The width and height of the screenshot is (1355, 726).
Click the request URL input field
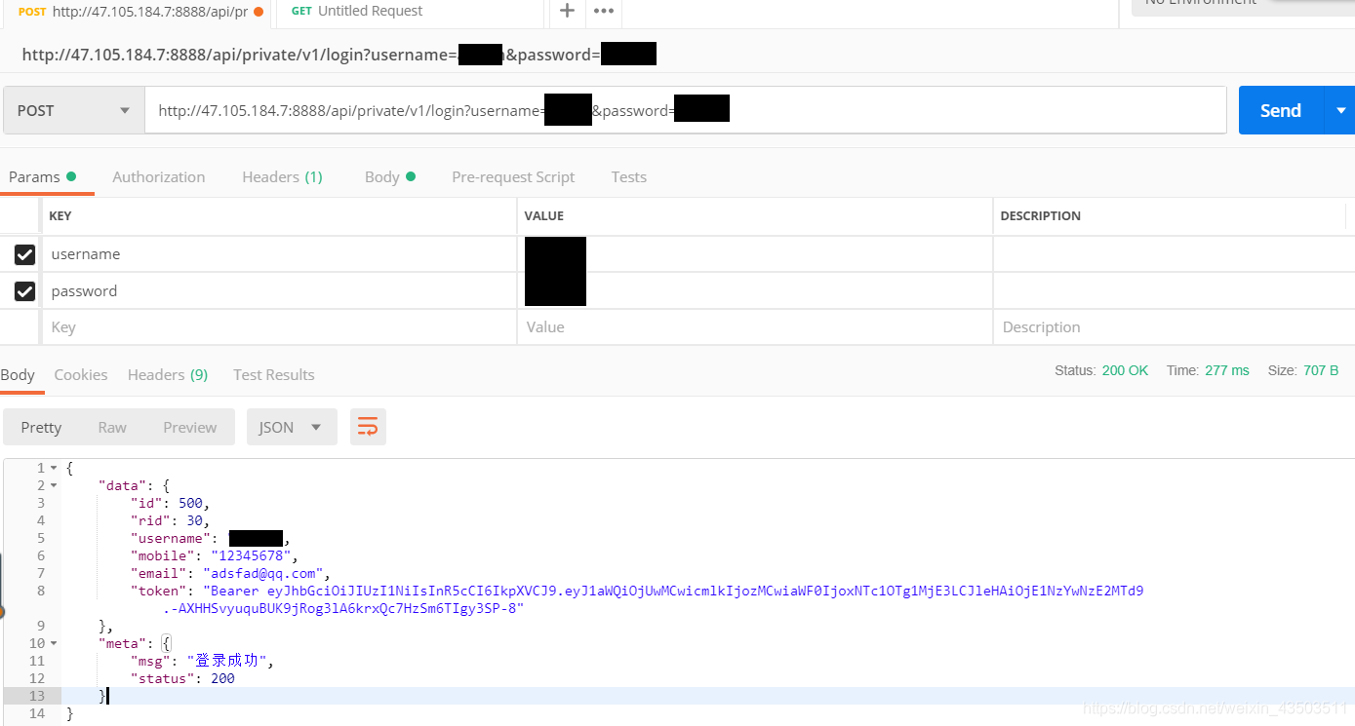686,110
